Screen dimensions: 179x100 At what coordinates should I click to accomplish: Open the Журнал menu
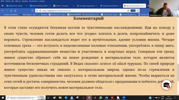tap(18, 1)
